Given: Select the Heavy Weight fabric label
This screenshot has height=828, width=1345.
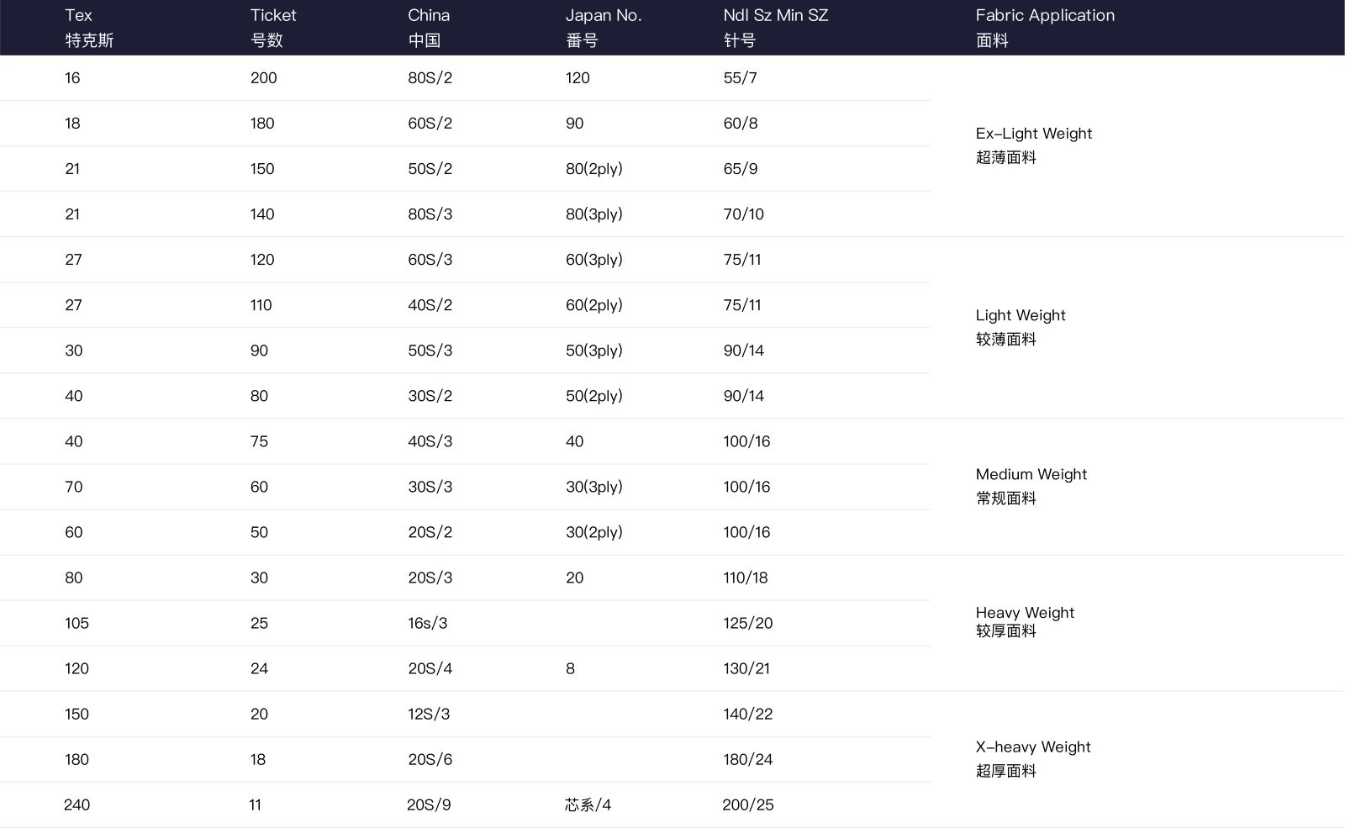Looking at the screenshot, I should 1025,613.
